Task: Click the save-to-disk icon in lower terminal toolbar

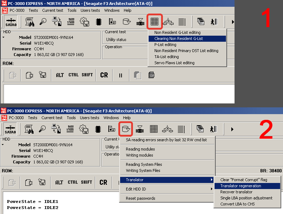Action: [42, 182]
